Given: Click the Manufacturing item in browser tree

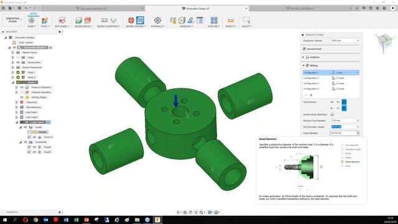Looking at the screenshot, I should click(33, 108).
